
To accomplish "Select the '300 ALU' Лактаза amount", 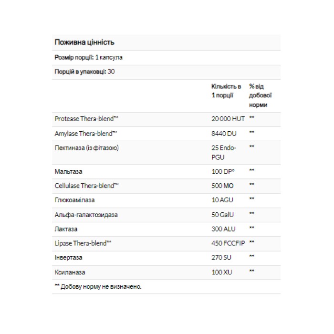I will tap(222, 229).
